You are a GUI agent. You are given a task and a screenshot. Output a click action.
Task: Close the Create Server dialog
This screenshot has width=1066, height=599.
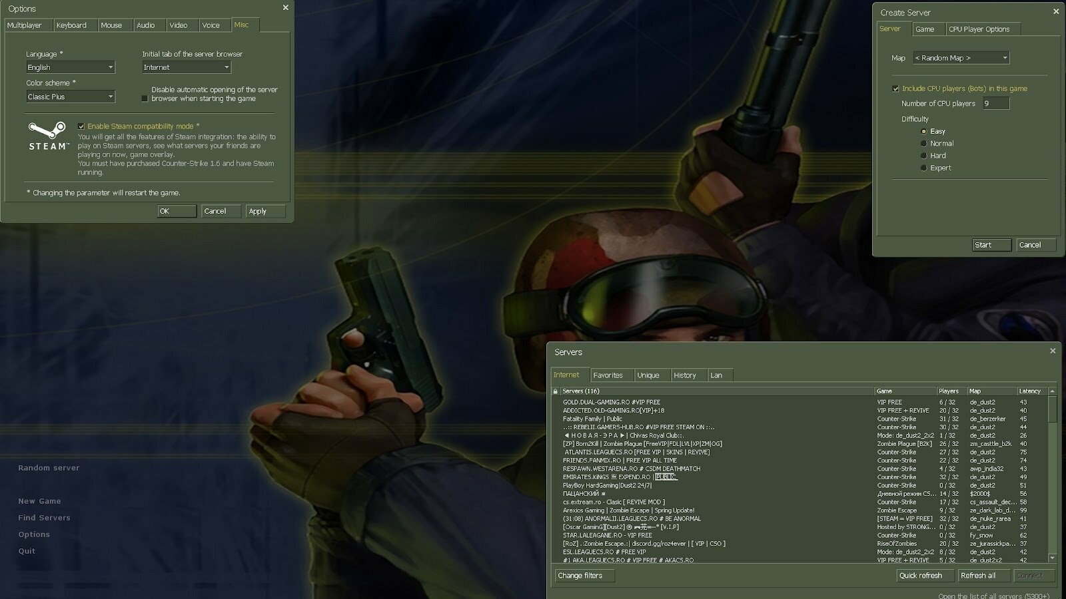(1055, 11)
